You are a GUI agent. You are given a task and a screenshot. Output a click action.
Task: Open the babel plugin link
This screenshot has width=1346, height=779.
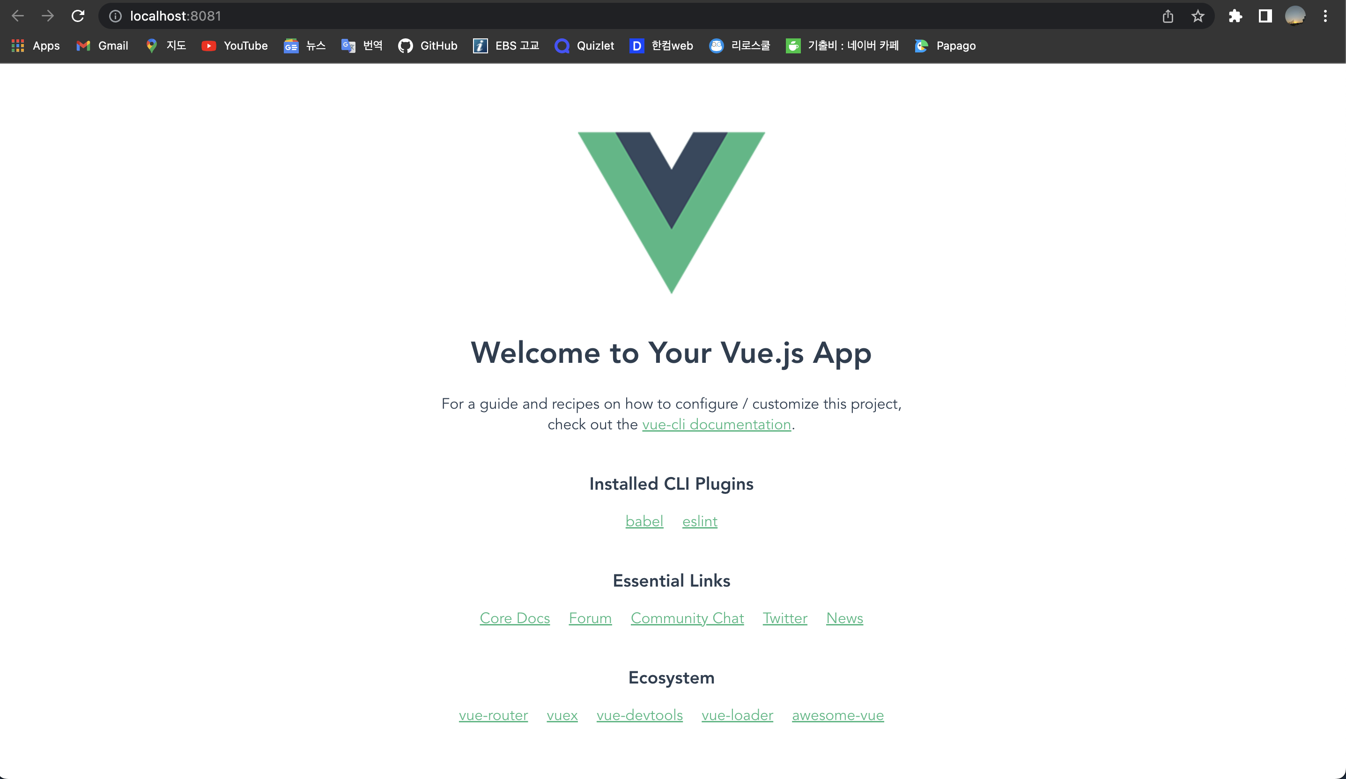tap(644, 521)
